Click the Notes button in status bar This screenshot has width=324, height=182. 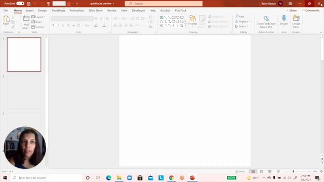[240, 171]
